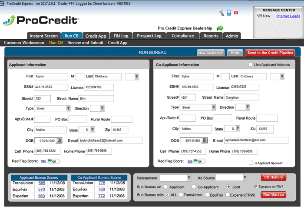Screen dimensions: 304x207
Task: Click co-applicant Street Name field Creighton
Action: point(241,97)
